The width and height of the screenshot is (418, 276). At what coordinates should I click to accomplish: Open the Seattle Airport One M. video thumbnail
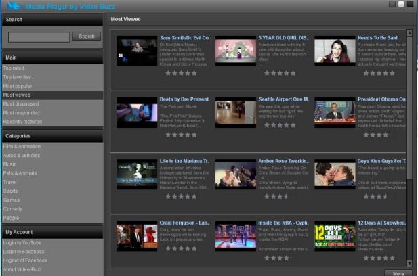[236, 112]
